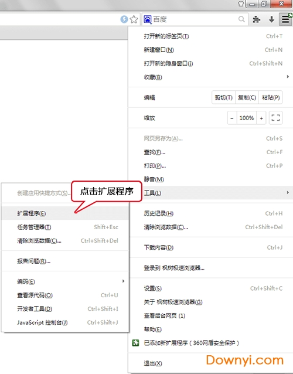Click the hamburger main menu button
The image size is (293, 374).
[x=285, y=19]
